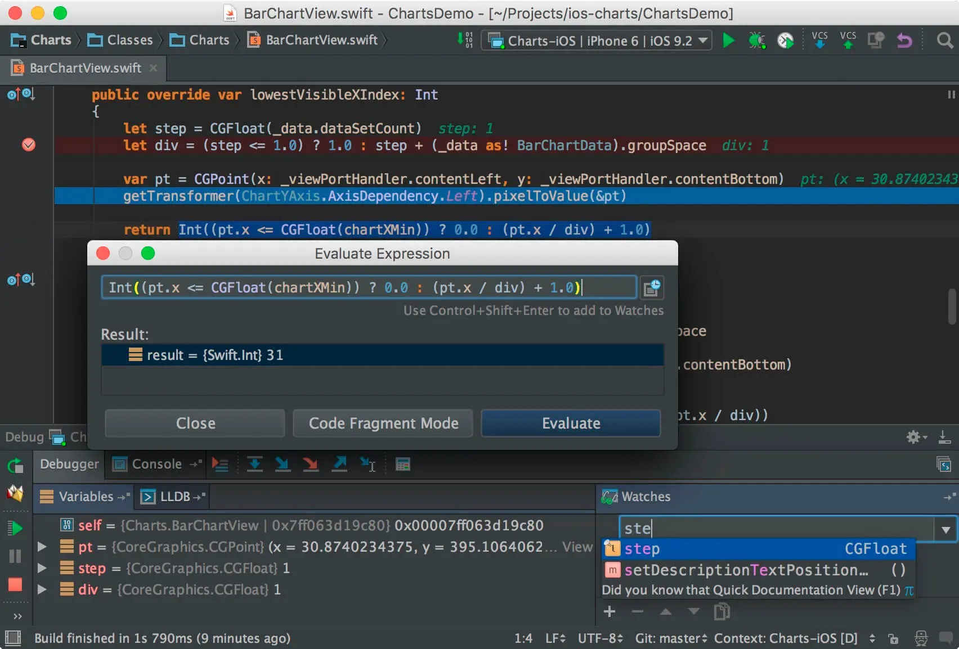The image size is (959, 649).
Task: Move the watch down with the down arrow
Action: point(694,611)
